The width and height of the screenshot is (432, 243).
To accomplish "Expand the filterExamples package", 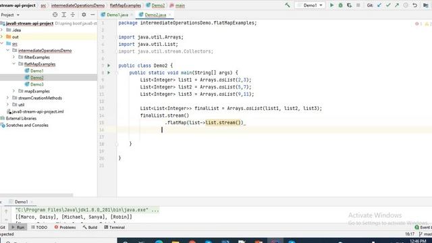I will (13, 57).
